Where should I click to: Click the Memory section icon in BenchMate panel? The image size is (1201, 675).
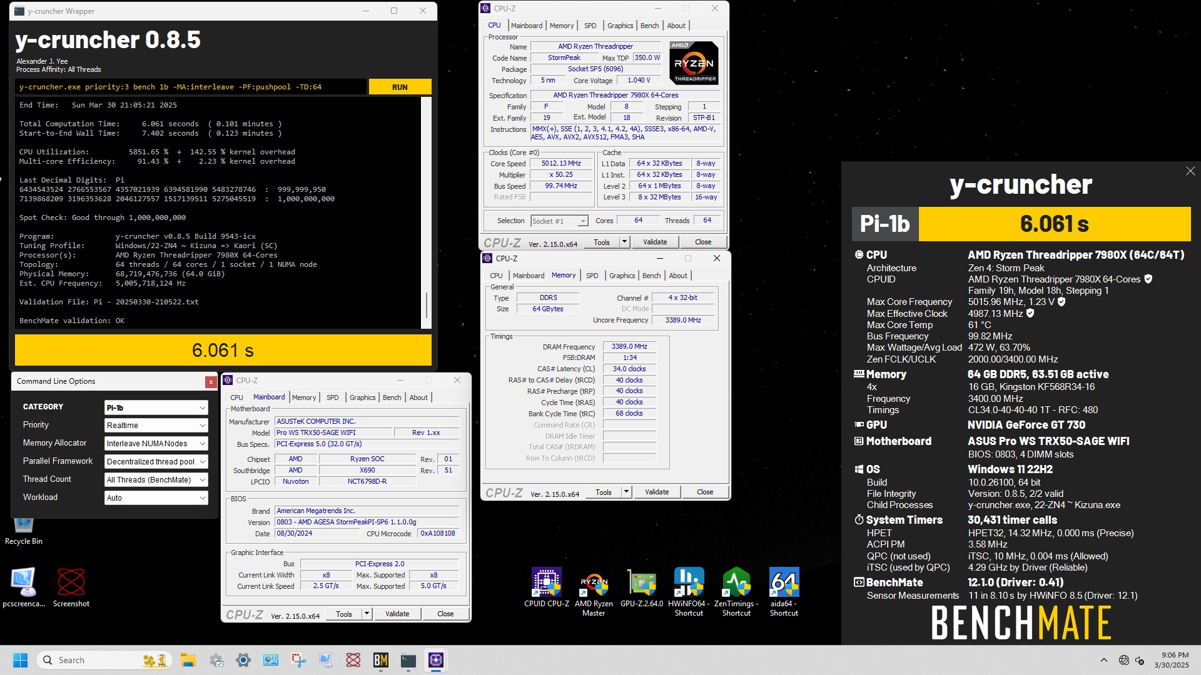pos(859,374)
